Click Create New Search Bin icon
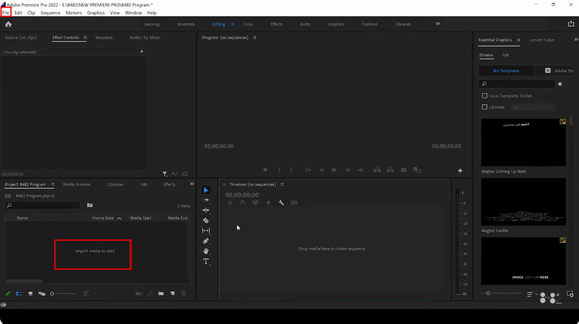Image resolution: width=579 pixels, height=324 pixels. point(90,205)
